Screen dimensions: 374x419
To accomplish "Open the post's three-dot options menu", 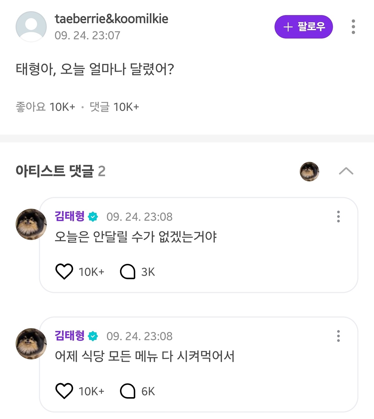I will coord(353,27).
